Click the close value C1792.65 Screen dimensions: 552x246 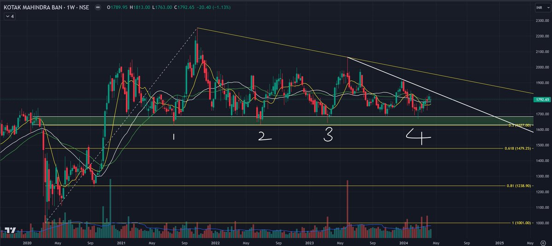184,8
